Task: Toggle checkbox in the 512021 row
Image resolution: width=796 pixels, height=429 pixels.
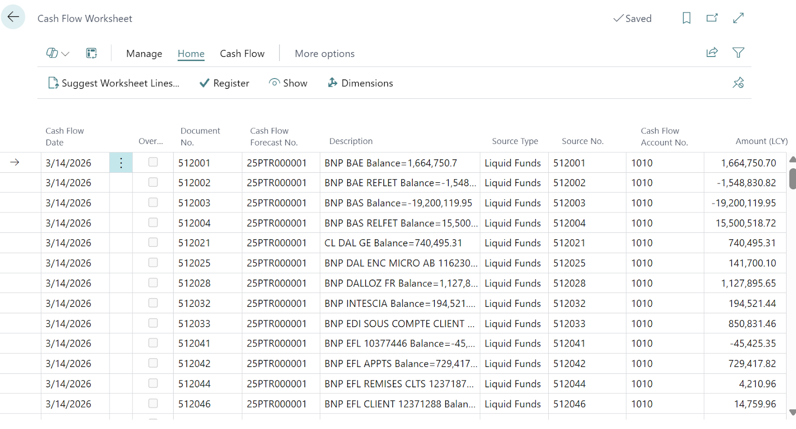Action: (153, 242)
